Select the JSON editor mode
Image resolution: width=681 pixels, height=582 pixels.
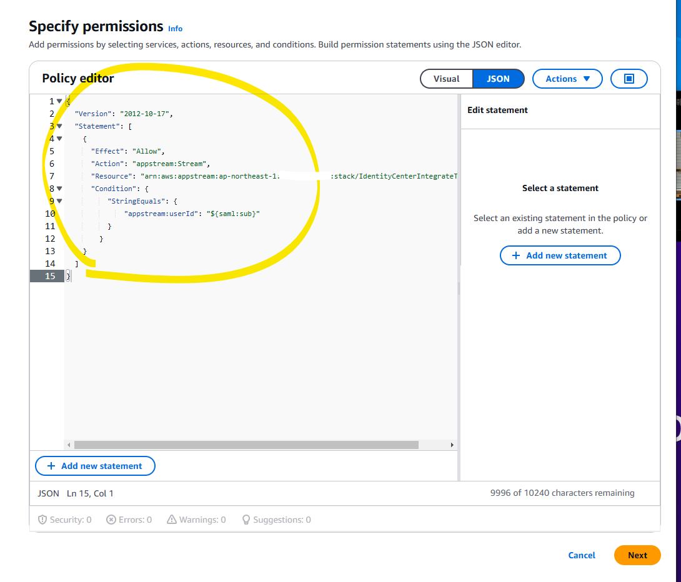498,79
